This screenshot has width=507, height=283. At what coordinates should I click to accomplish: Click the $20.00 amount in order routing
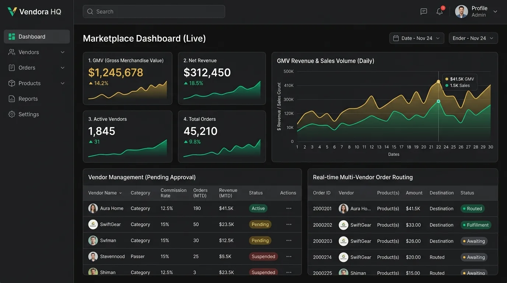pyautogui.click(x=413, y=257)
